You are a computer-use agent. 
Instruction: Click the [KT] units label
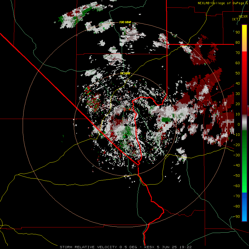pyautogui.click(x=236, y=19)
